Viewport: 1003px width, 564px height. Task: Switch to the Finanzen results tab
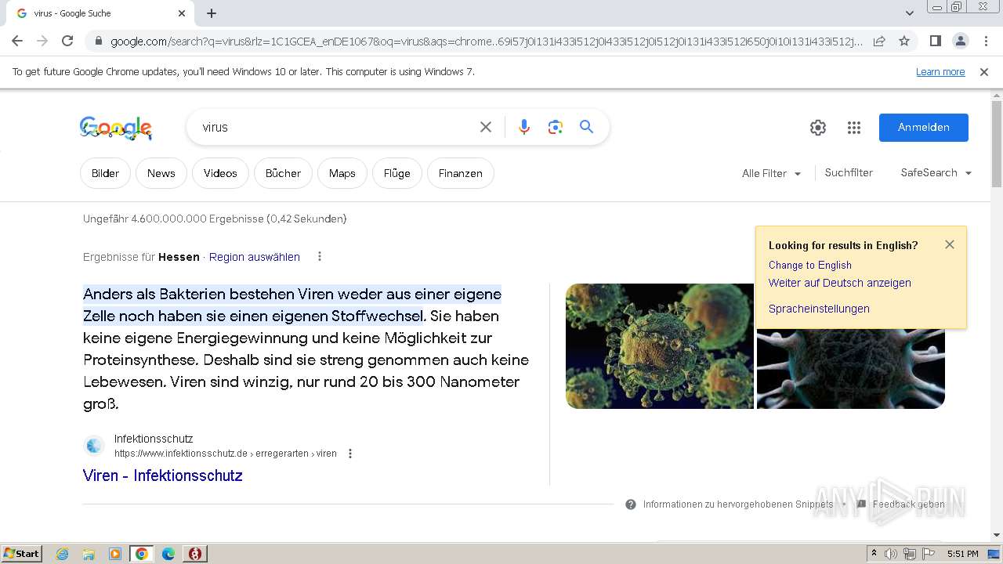point(460,173)
